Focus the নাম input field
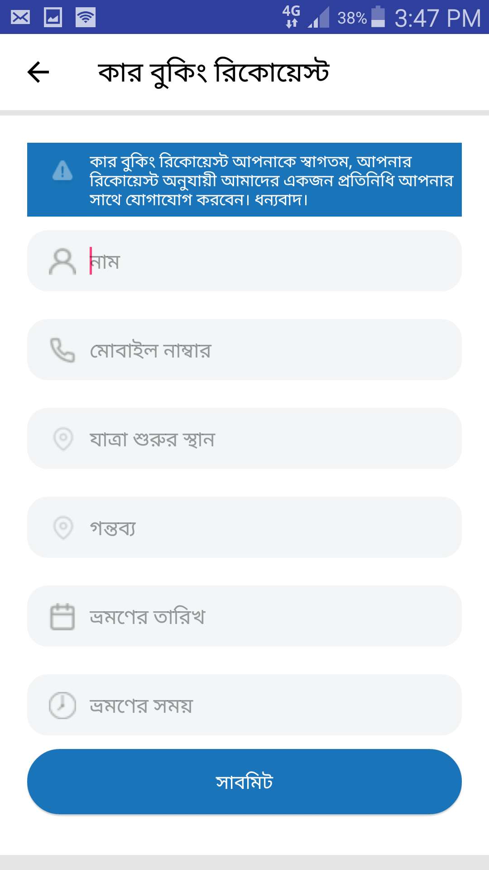The image size is (489, 870). point(272,261)
